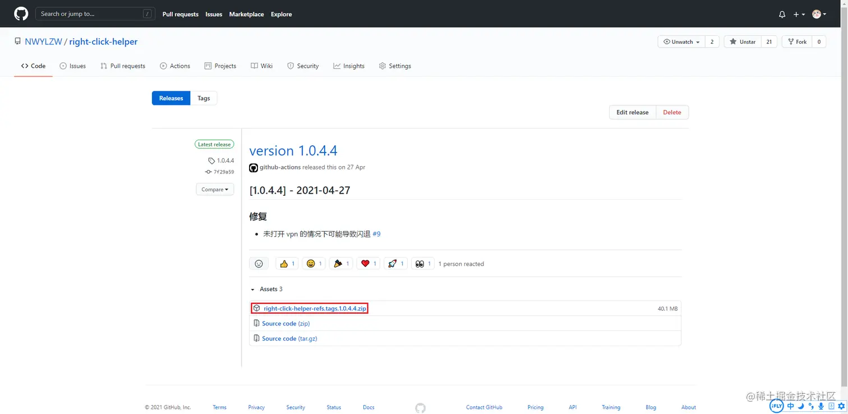Open issue #9 link
The image size is (848, 414).
[x=377, y=234]
